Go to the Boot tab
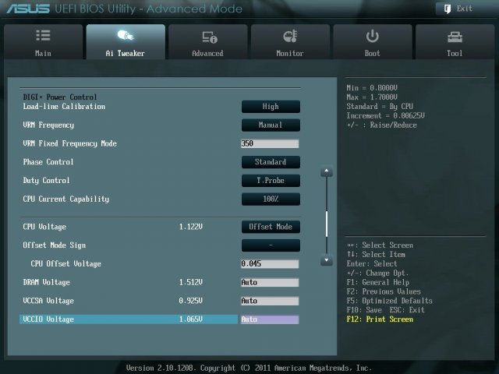Screen dimensions: 499x374 click(373, 41)
